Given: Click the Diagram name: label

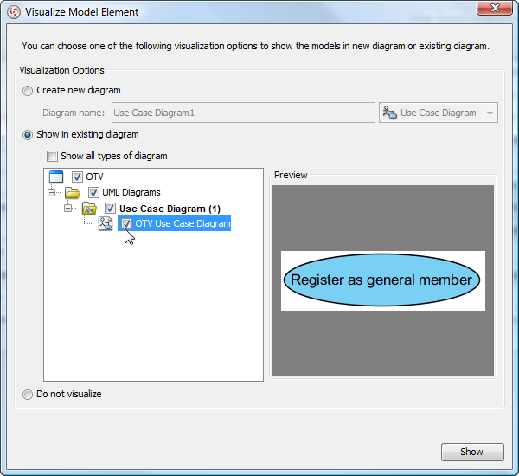Looking at the screenshot, I should click(x=74, y=113).
